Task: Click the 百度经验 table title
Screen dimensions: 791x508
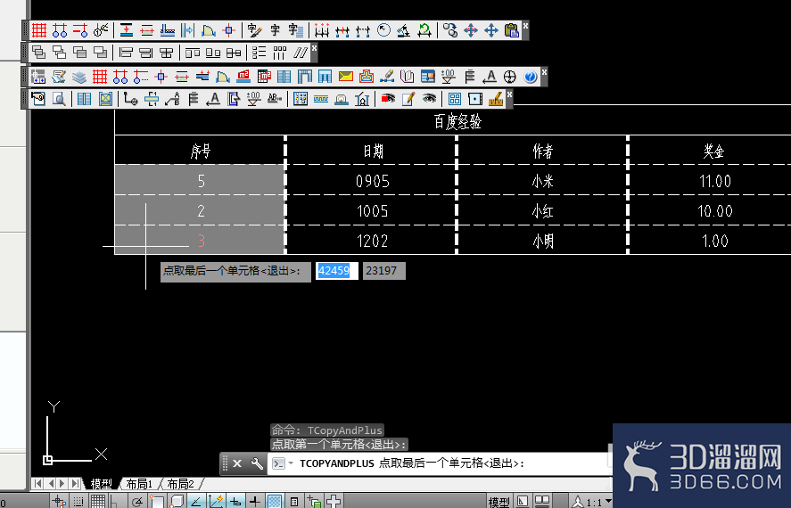Action: [457, 121]
